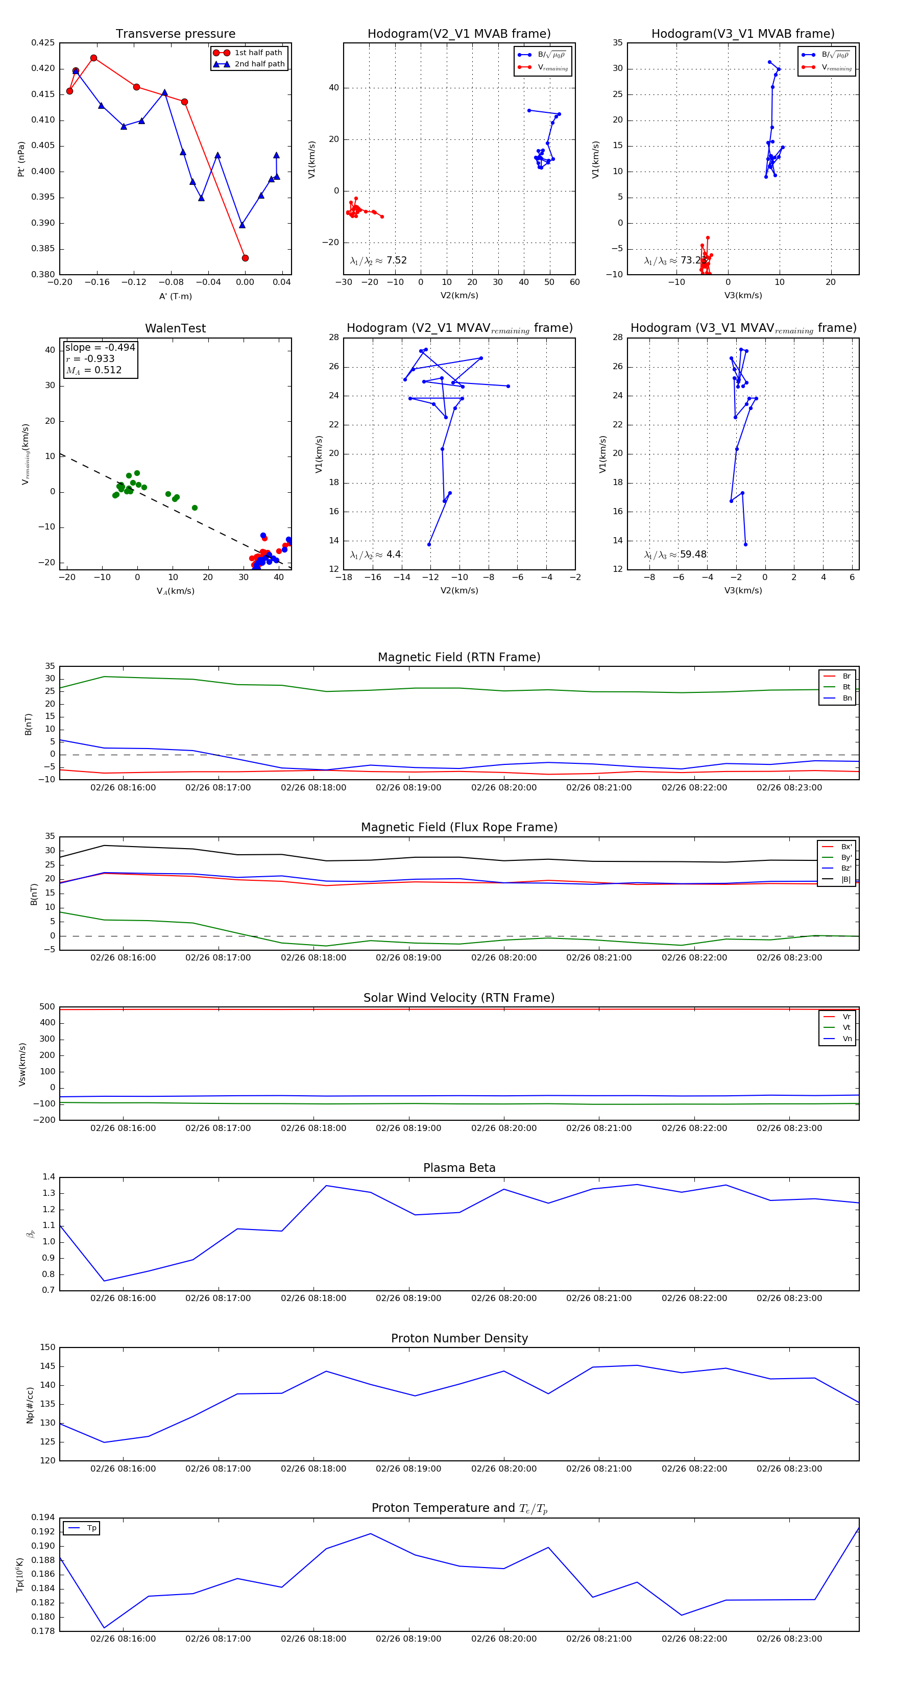The height and width of the screenshot is (1685, 919).
Task: Click the "Pt' (nPa)" y-axis label
Action: coord(21,159)
